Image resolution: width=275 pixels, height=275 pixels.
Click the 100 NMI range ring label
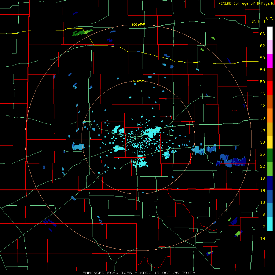(x=138, y=24)
